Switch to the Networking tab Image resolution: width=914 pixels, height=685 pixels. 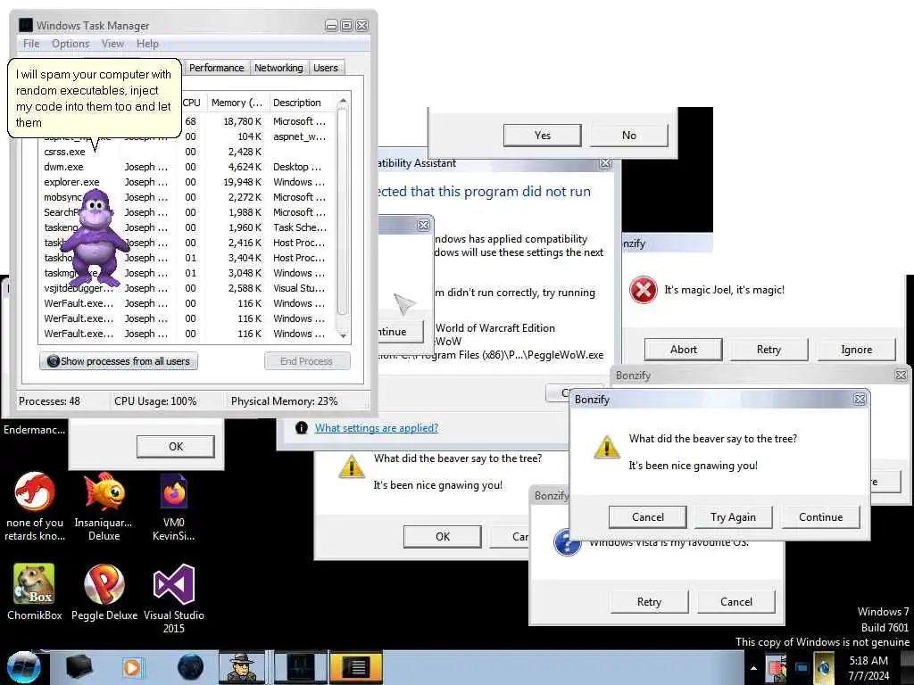pyautogui.click(x=278, y=68)
